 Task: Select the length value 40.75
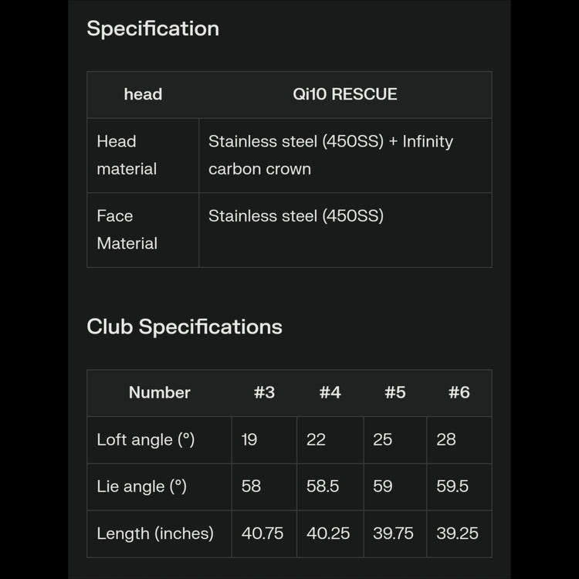pos(262,533)
